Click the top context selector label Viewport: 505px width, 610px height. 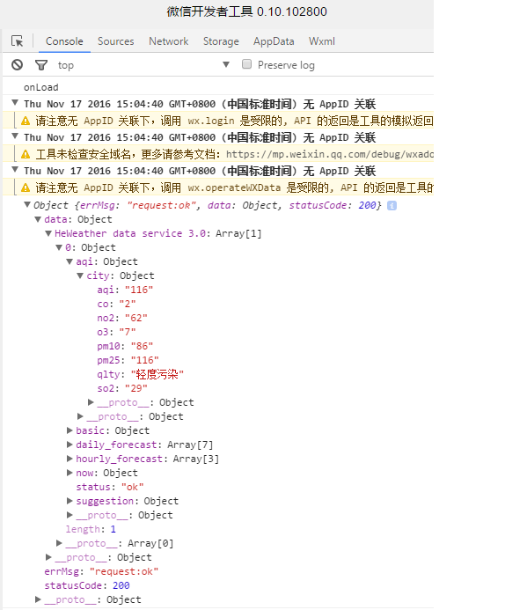(66, 65)
